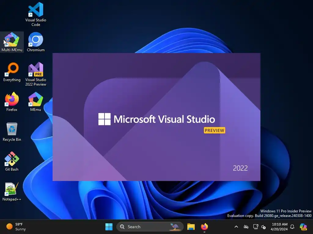Launch Copilot Preview from the taskbar
Viewport: 313px width, 234px height.
(x=303, y=227)
